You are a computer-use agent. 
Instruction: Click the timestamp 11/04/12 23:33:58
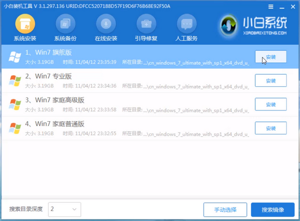[x=96, y=109]
